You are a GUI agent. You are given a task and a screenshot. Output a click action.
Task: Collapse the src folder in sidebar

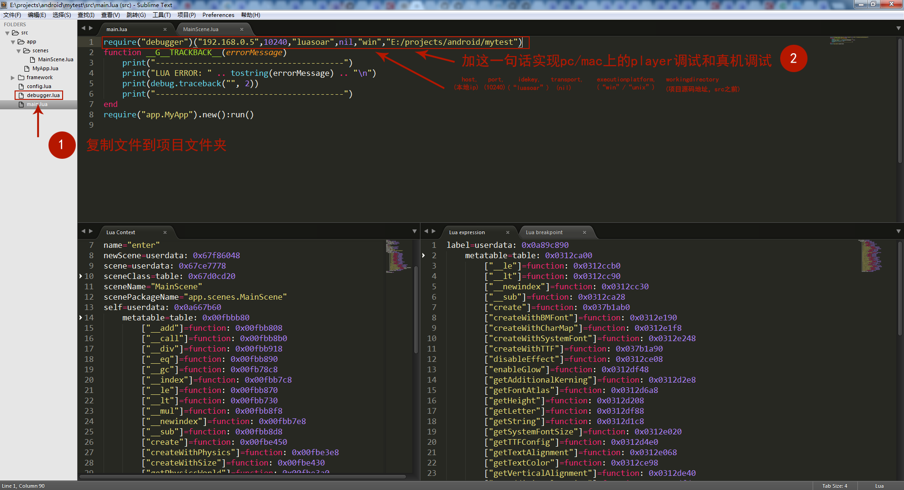[x=7, y=33]
